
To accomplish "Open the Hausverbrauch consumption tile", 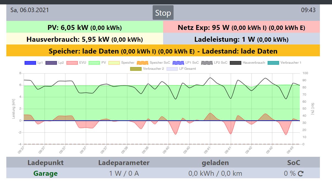I will 85,39.
